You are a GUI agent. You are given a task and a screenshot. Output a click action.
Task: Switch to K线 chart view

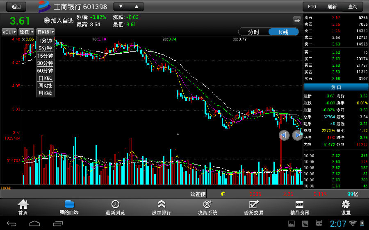coord(284,32)
